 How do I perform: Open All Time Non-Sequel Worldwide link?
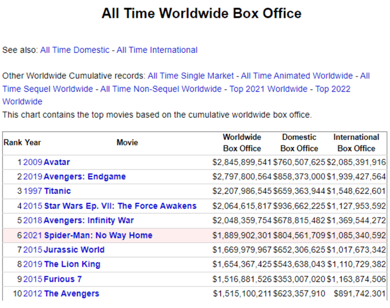[x=160, y=89]
